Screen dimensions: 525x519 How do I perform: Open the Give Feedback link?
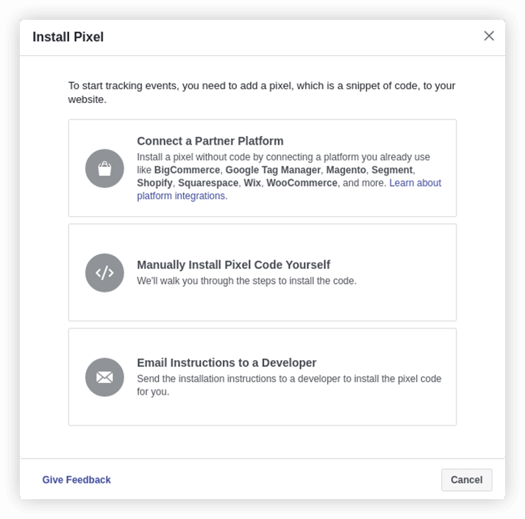point(76,480)
